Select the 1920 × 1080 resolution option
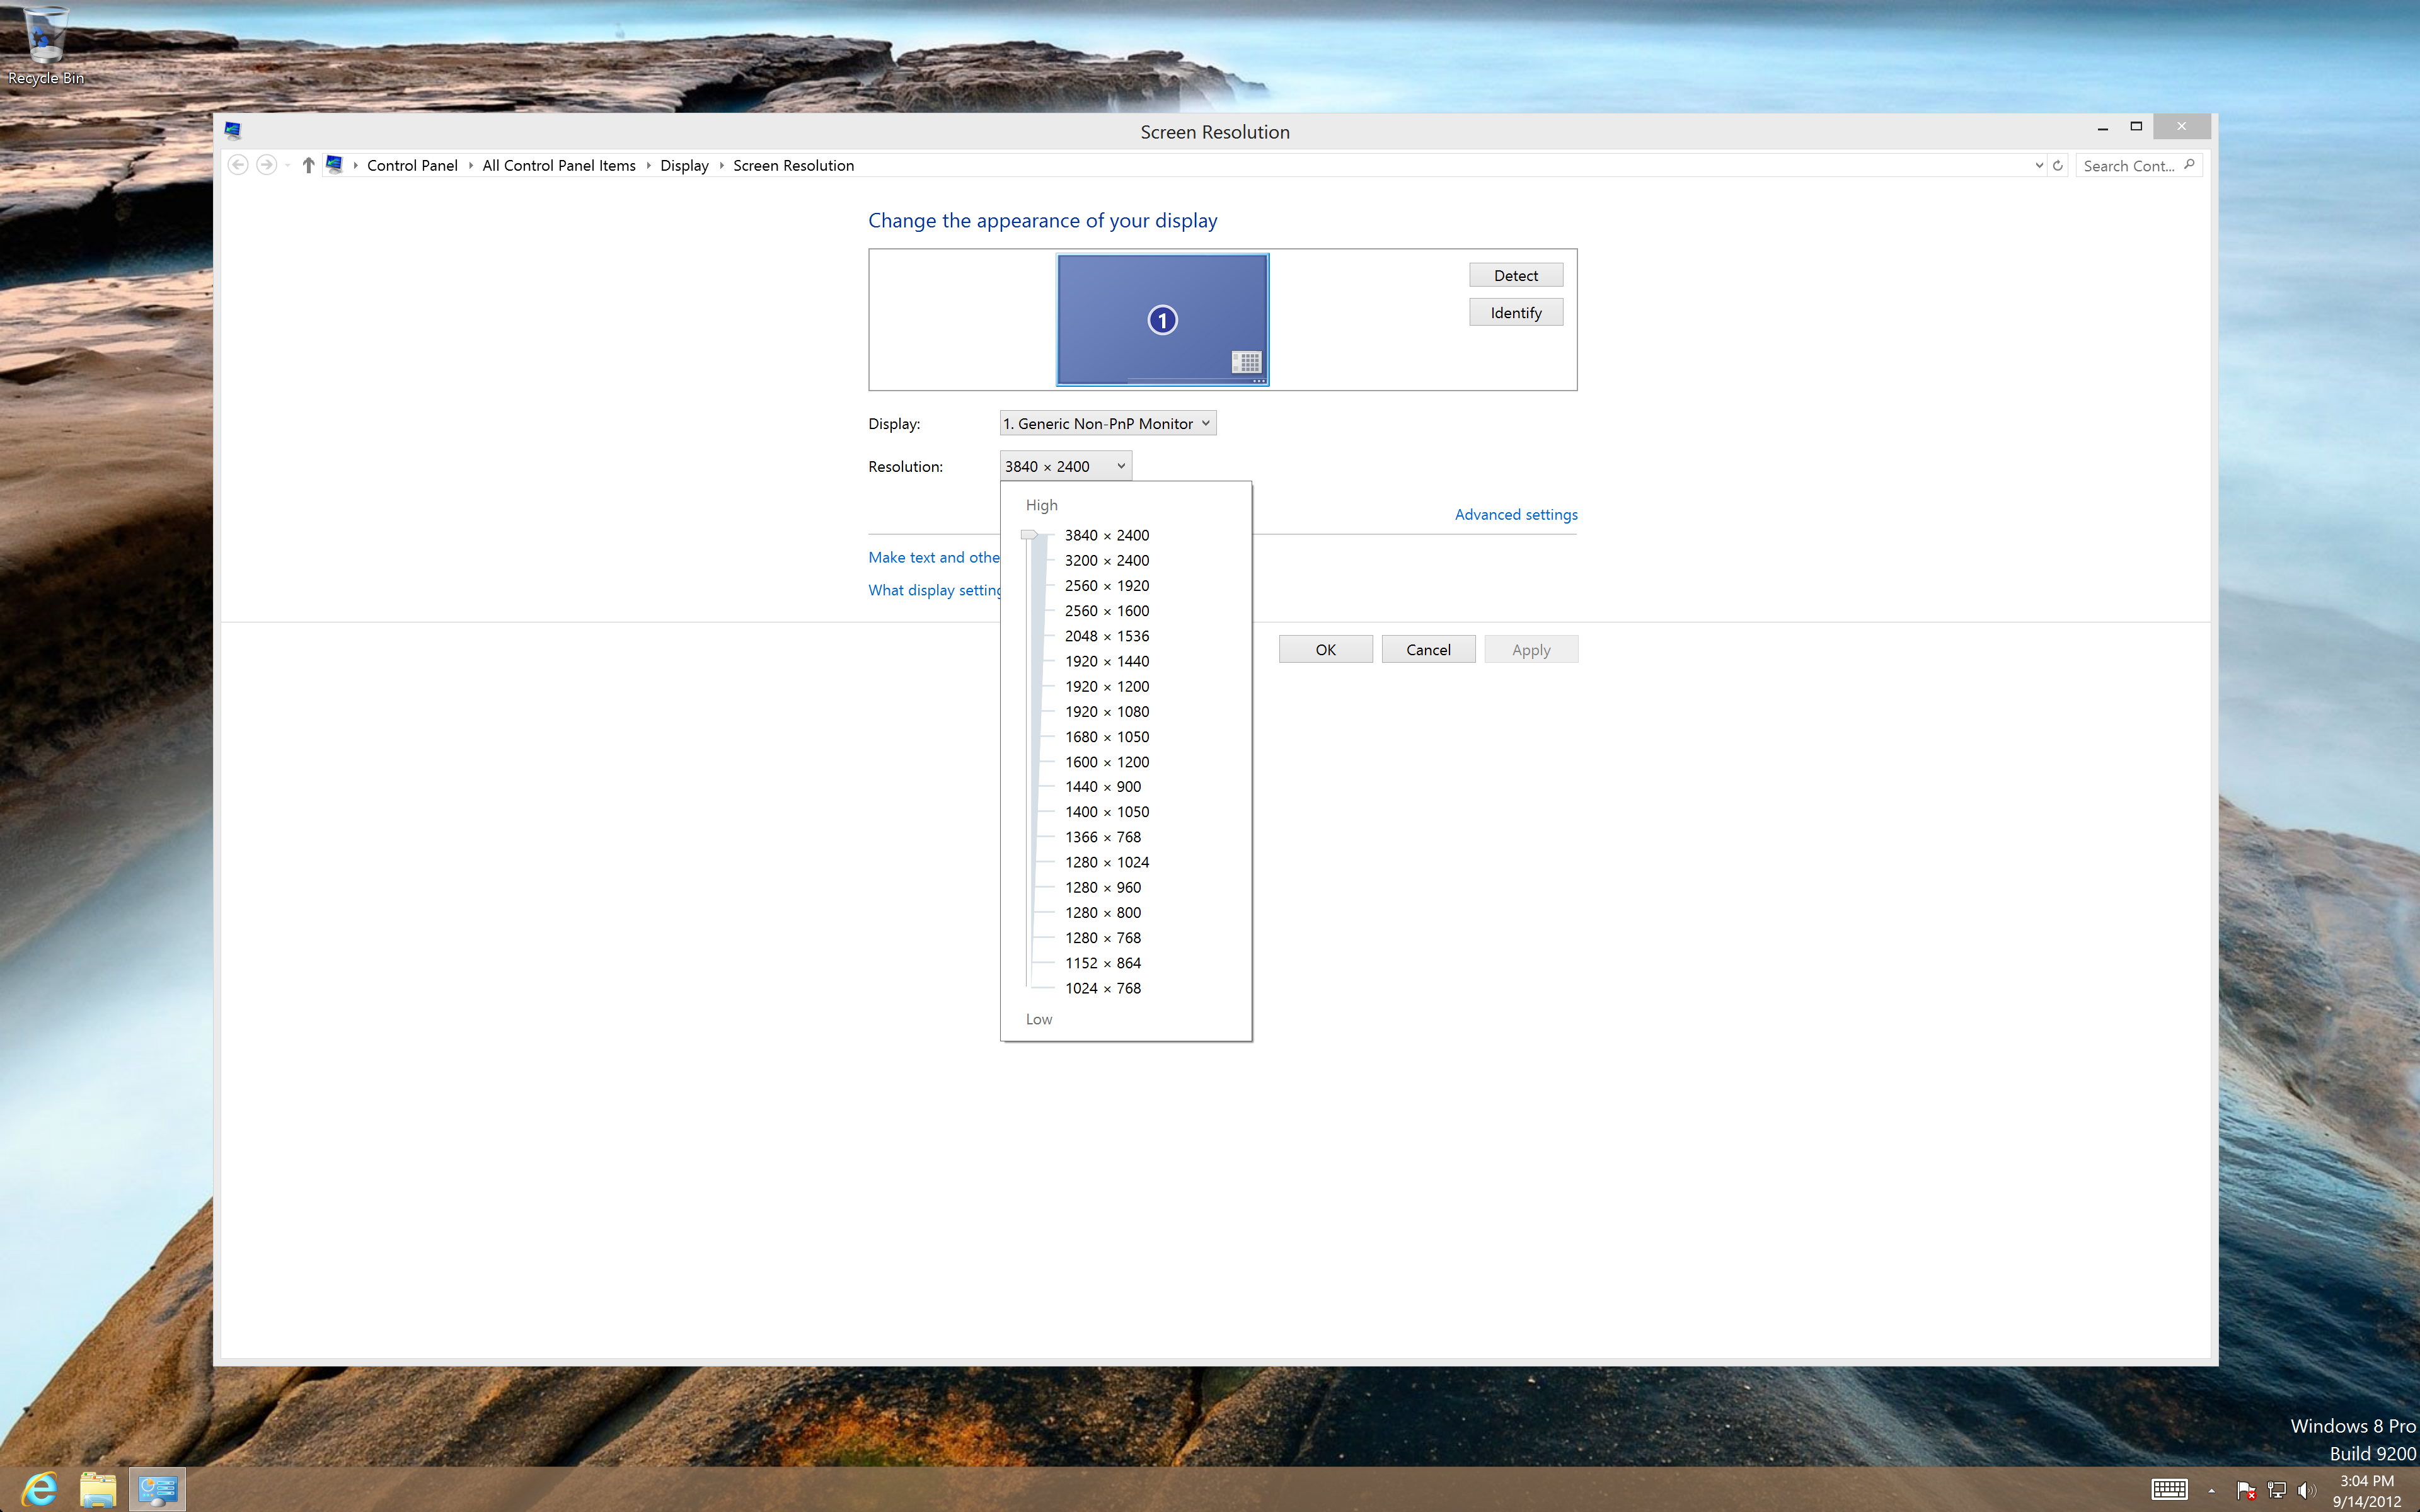Image resolution: width=2420 pixels, height=1512 pixels. 1106,711
